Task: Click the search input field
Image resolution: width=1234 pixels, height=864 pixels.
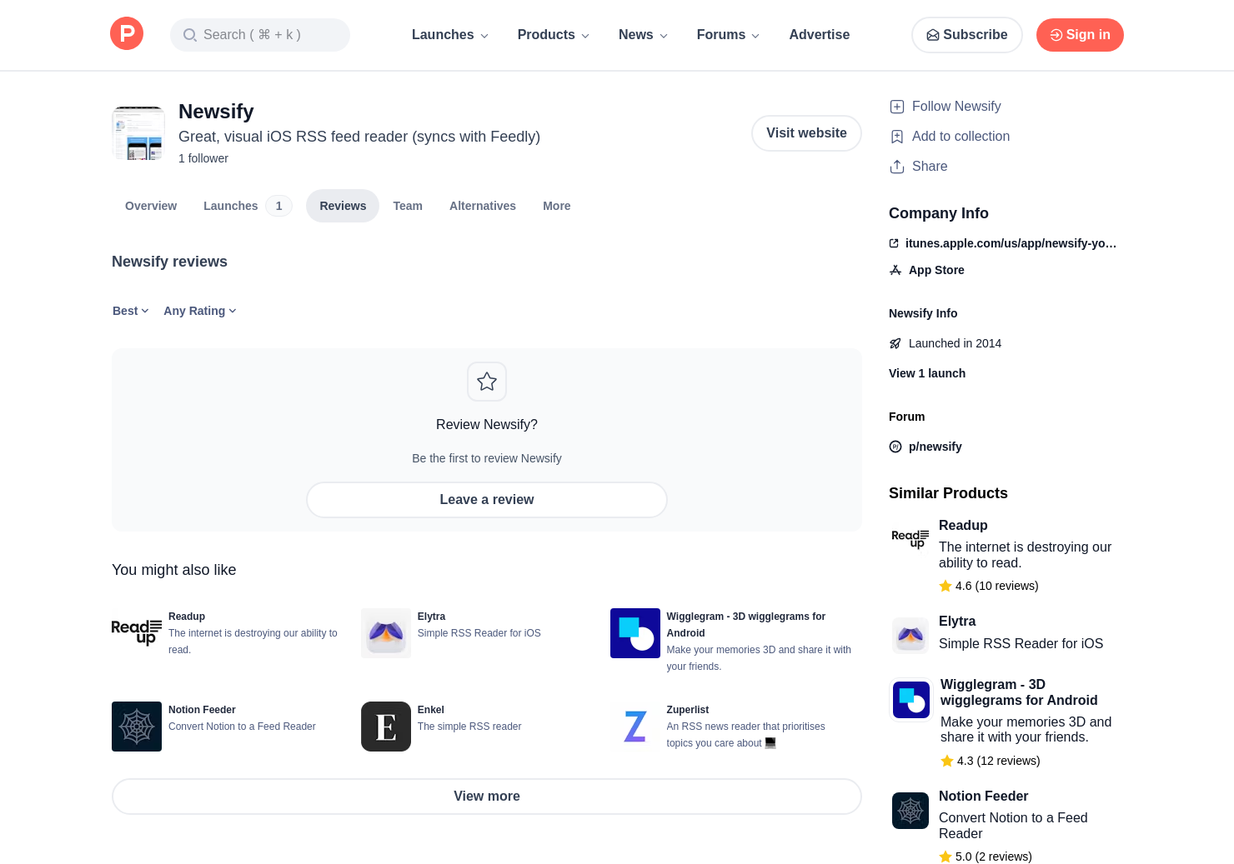Action: (260, 35)
